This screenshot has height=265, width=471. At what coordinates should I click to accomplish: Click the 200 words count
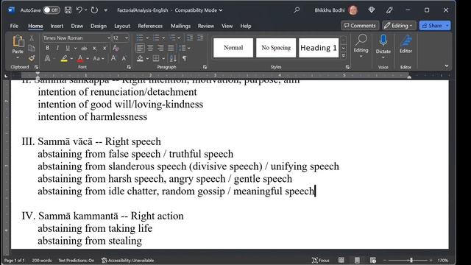[42, 260]
